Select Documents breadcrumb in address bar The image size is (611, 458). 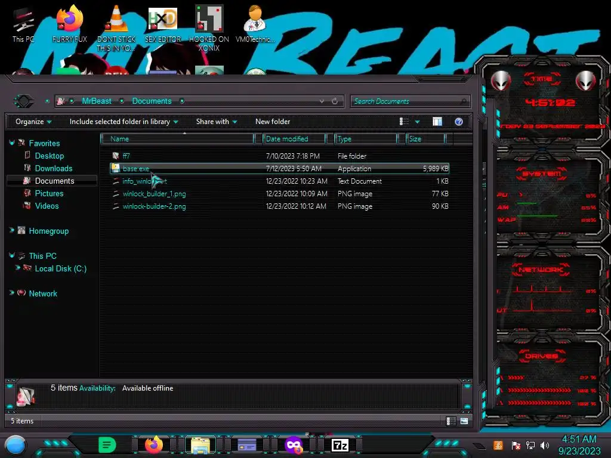tap(152, 101)
